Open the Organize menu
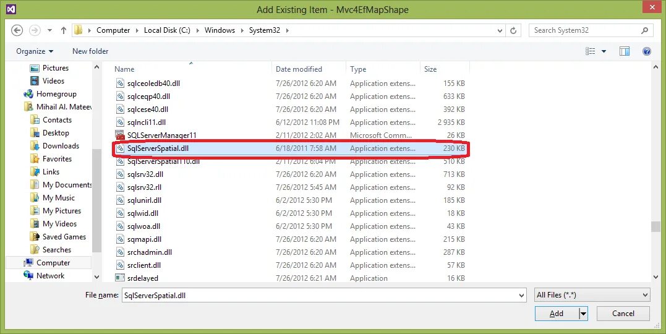The height and width of the screenshot is (334, 666). [x=35, y=51]
